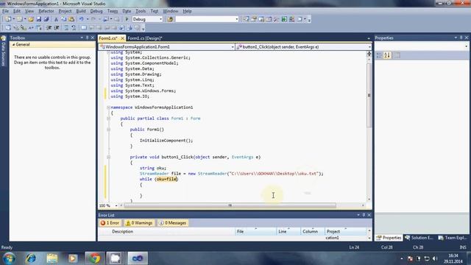Screen dimensions: 471x265
Task: Click the Navigate Backward icon
Action: (x=106, y=19)
